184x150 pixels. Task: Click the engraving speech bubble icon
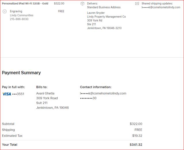pyautogui.click(x=5, y=11)
